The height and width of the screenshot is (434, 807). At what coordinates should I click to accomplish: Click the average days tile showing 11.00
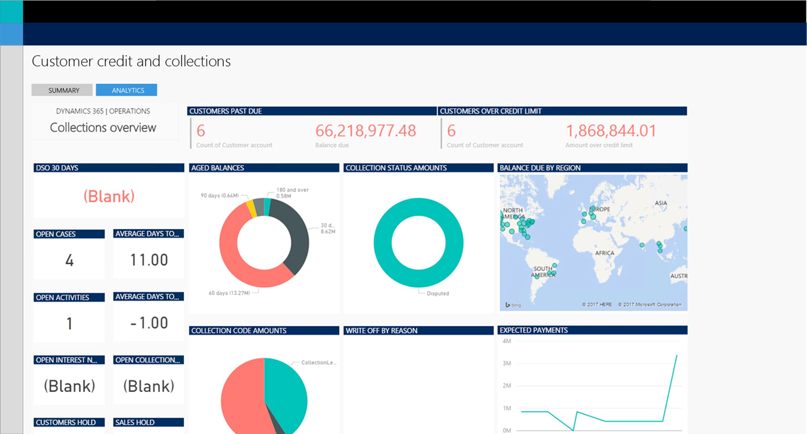(149, 260)
